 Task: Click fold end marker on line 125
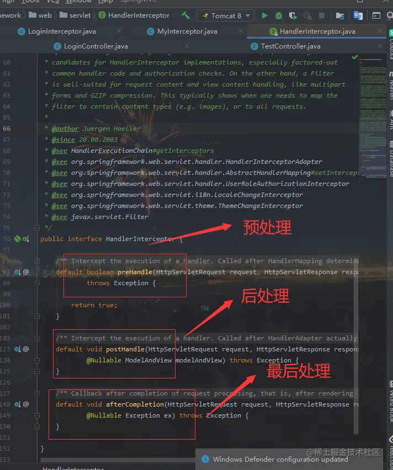[37, 371]
